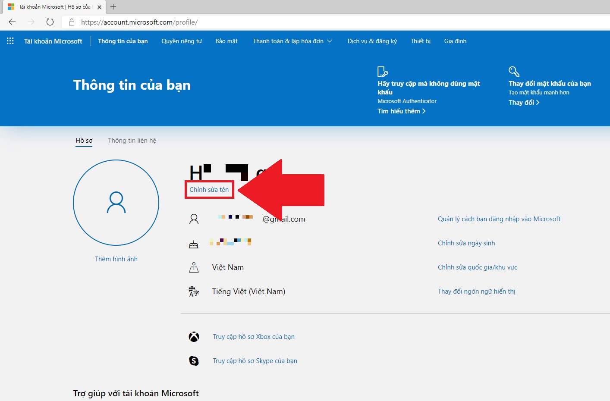This screenshot has width=610, height=401.
Task: Click the lock icon in address bar
Action: [x=72, y=22]
